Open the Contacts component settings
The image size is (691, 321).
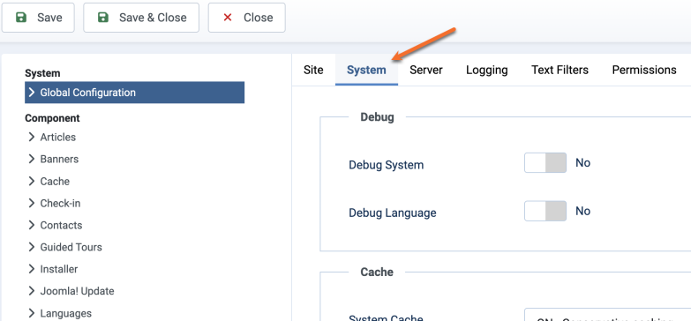tap(61, 225)
